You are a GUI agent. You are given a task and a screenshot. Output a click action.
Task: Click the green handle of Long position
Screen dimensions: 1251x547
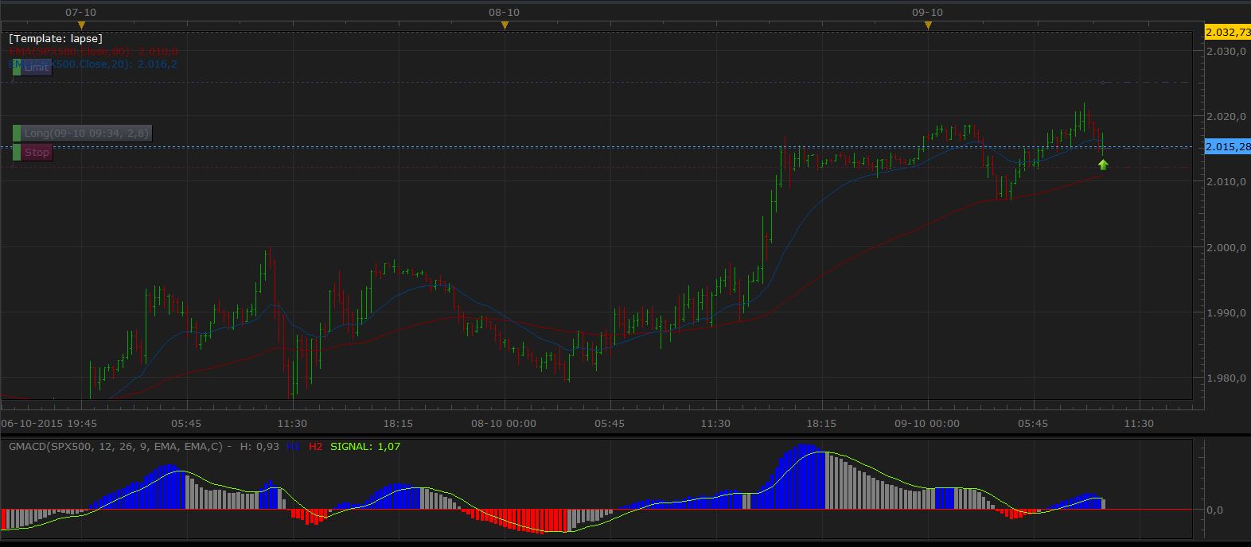click(x=17, y=134)
